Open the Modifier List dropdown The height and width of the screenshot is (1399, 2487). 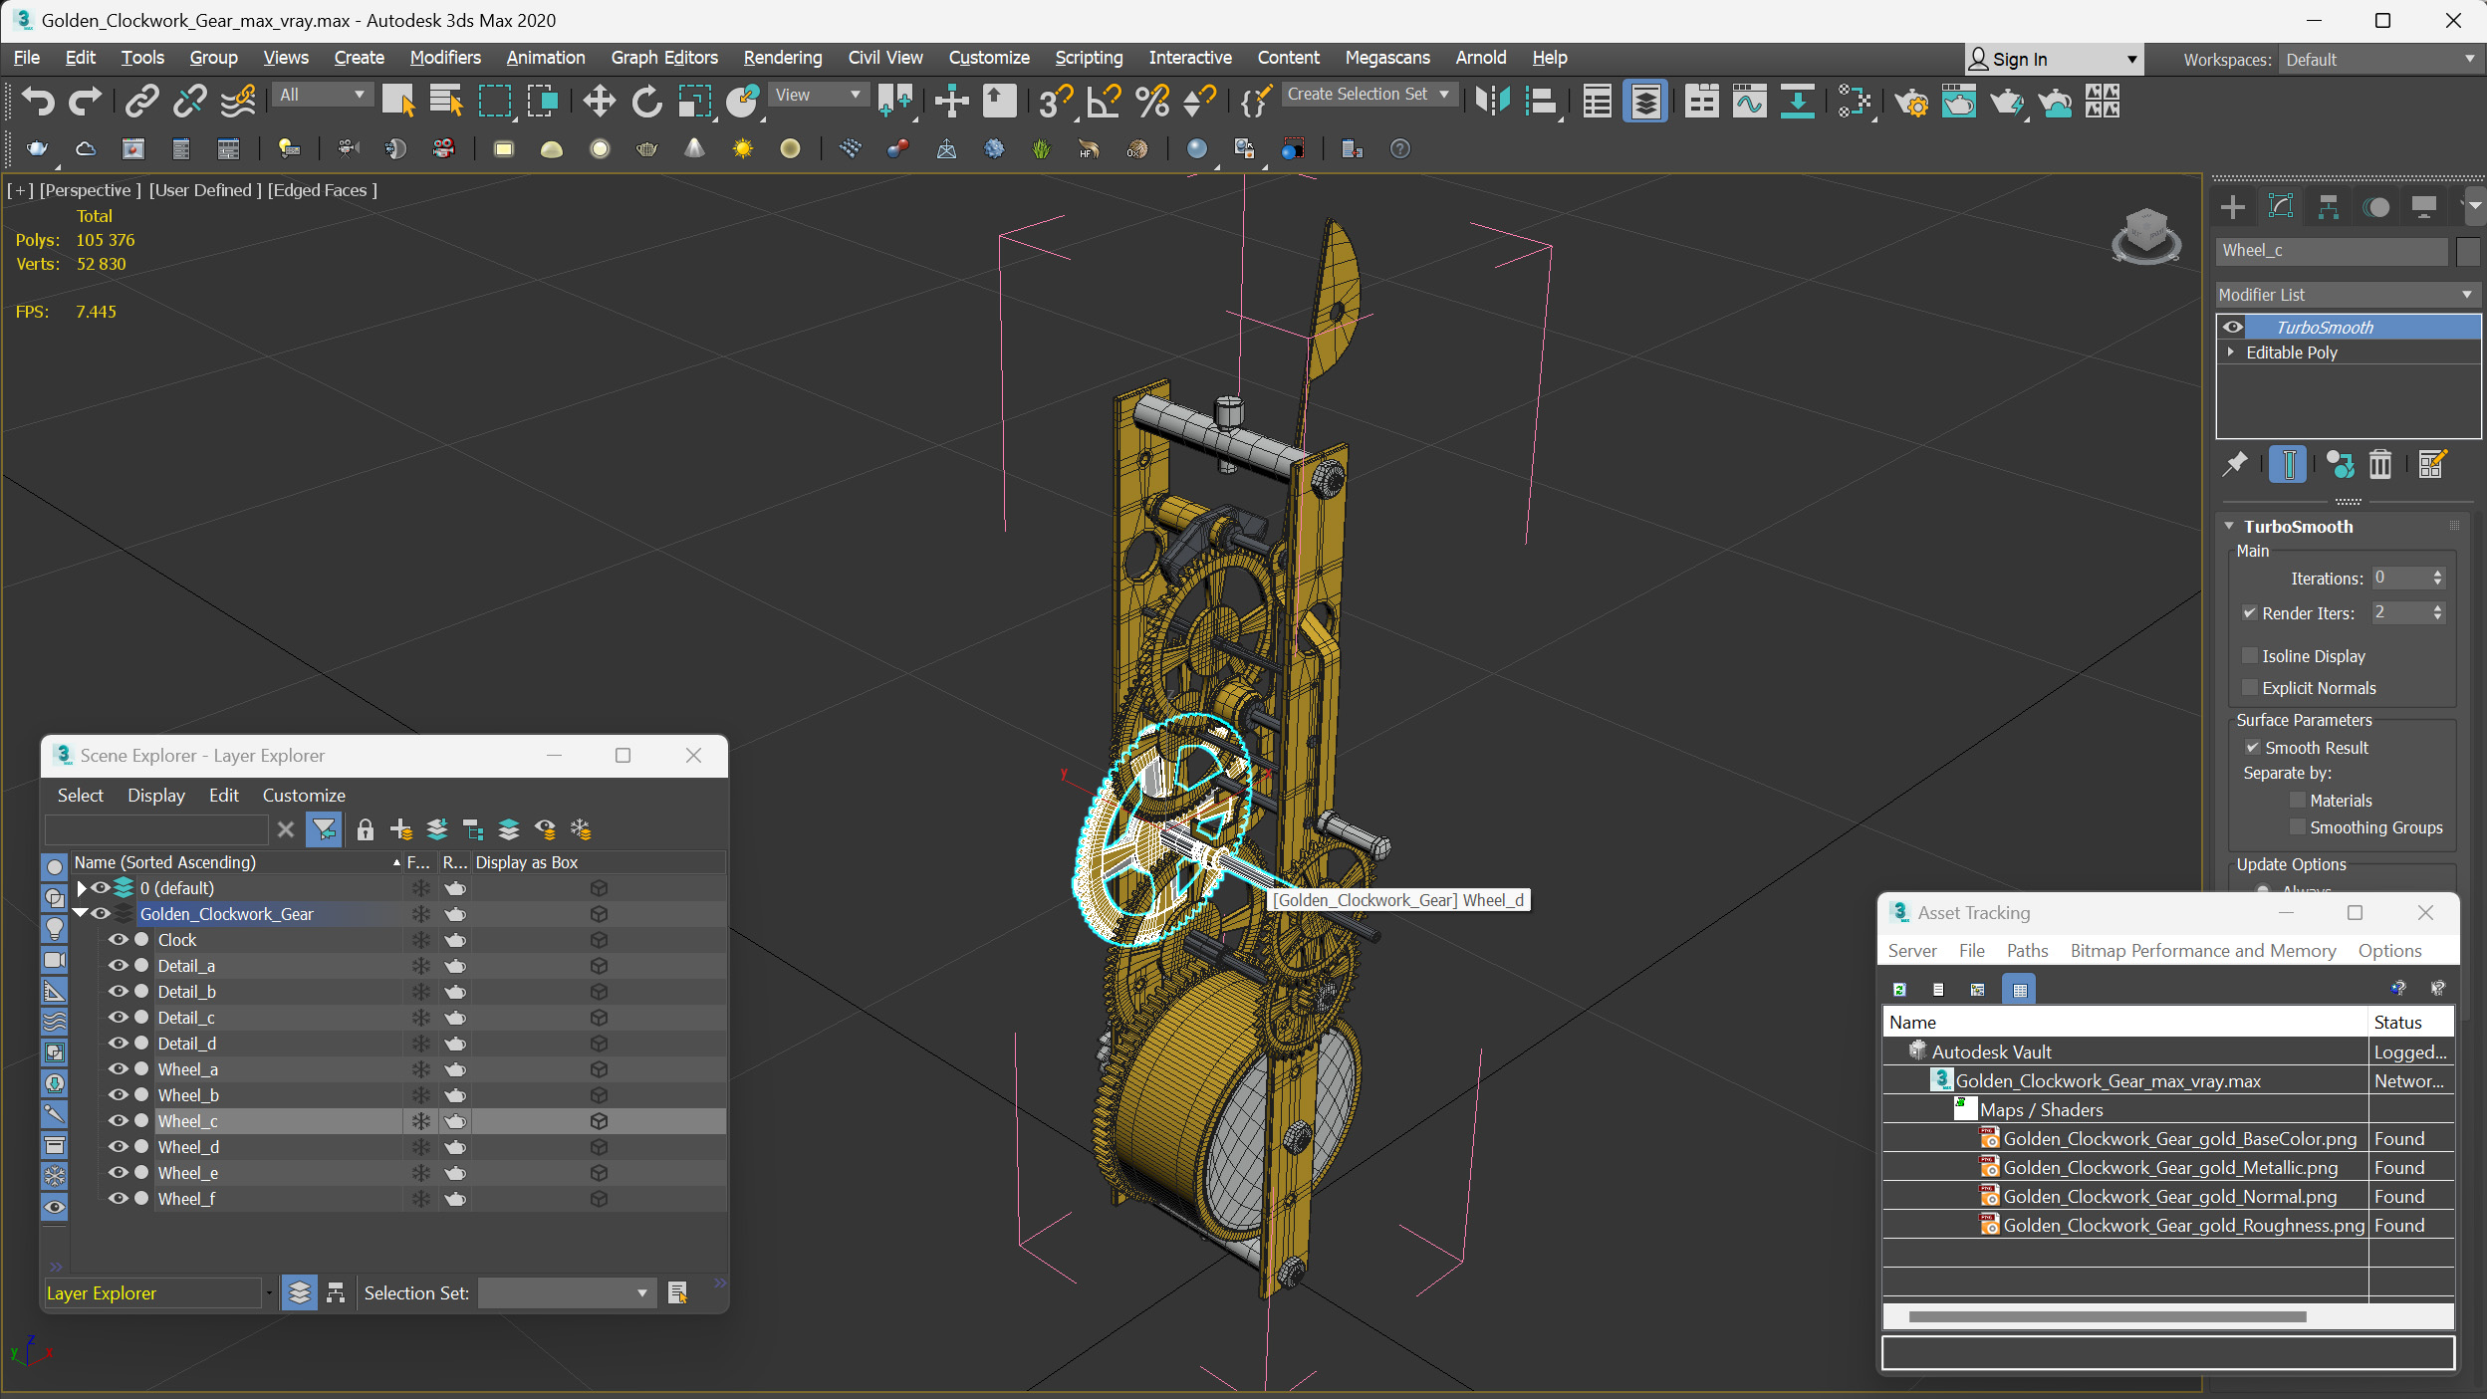2346,295
